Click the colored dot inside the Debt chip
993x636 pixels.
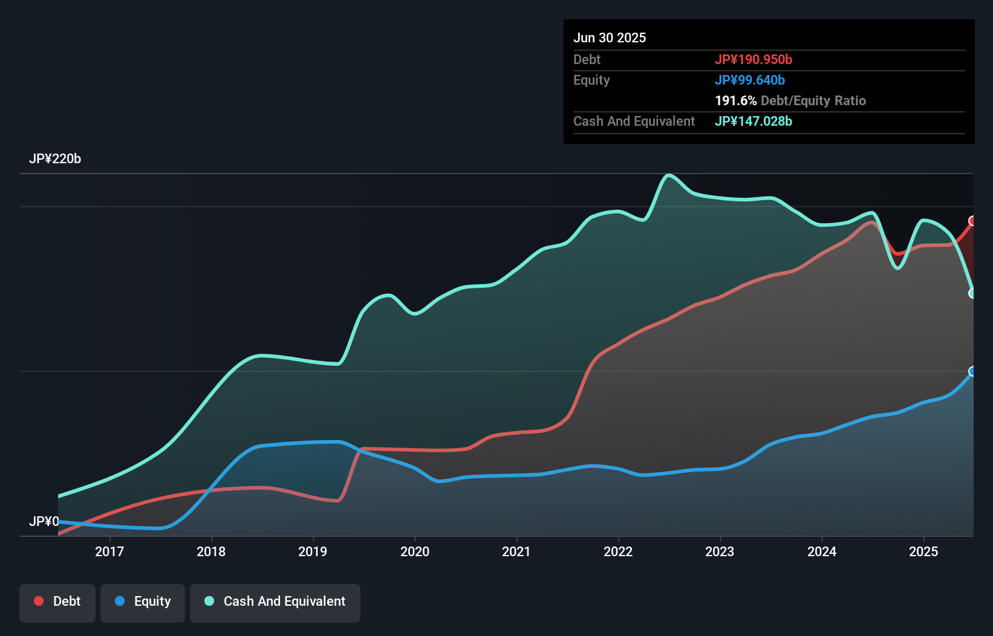coord(37,601)
